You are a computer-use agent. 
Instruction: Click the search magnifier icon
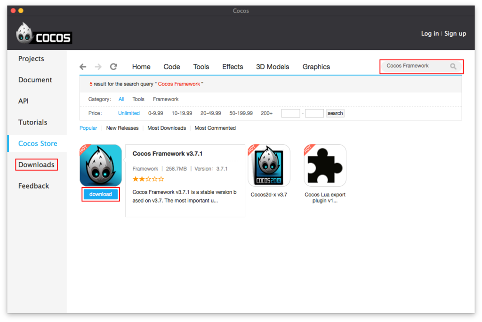(453, 66)
